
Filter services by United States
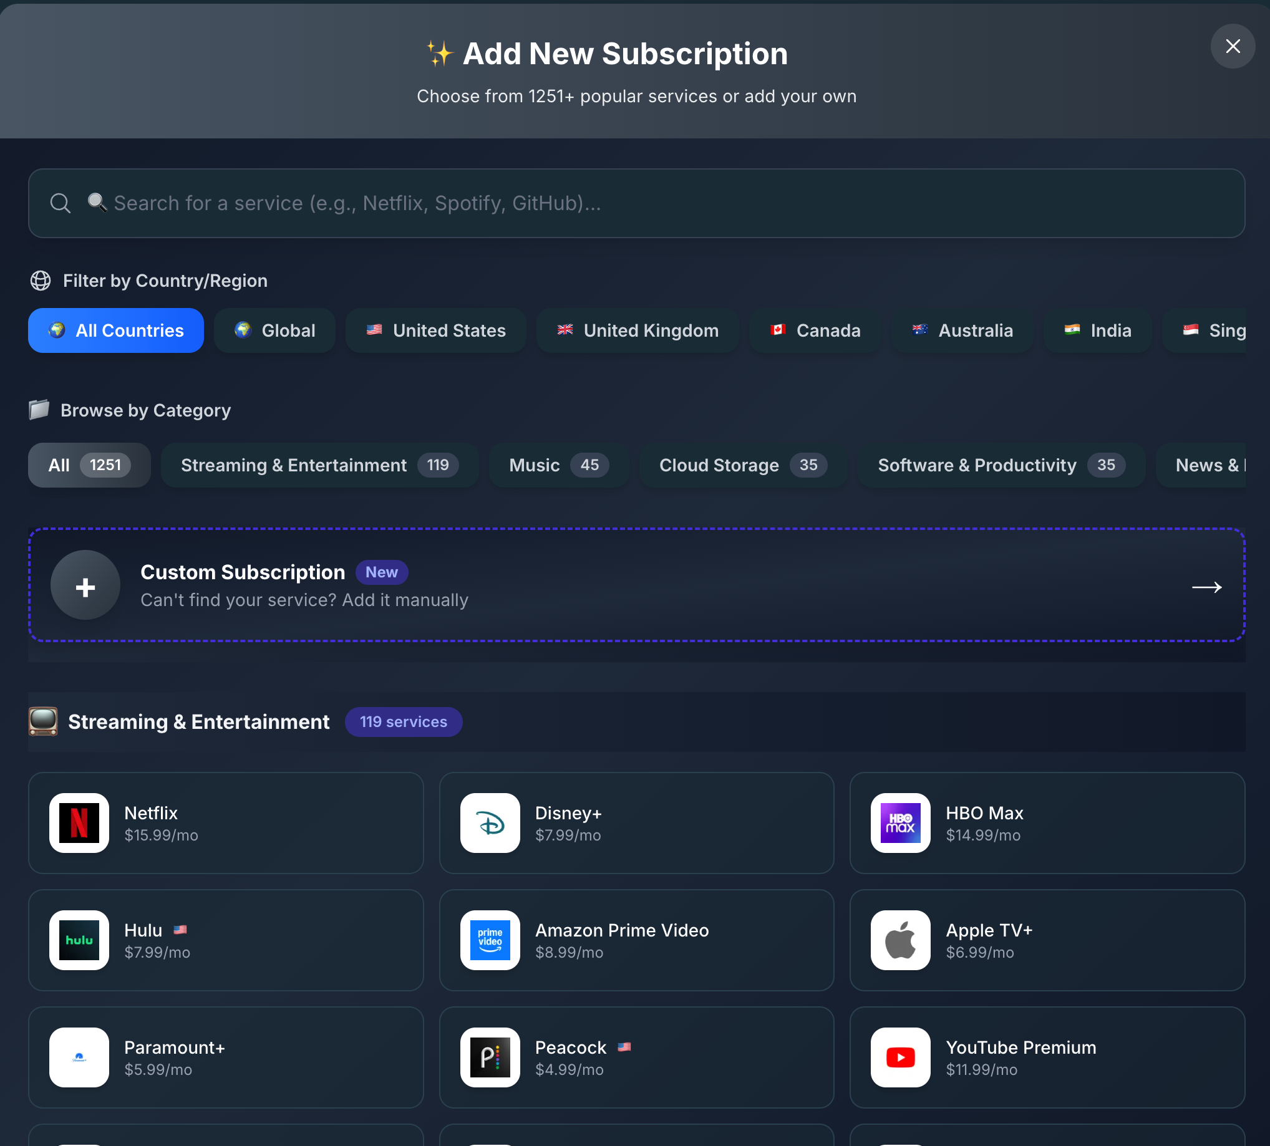[436, 330]
